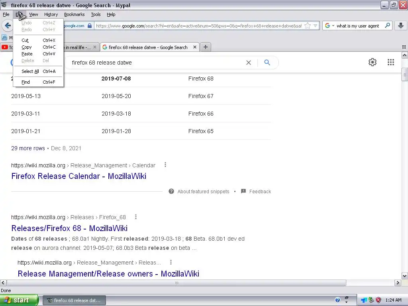Screen dimensions: 408x306
Task: Open the Bookmarks menu
Action: coord(75,14)
